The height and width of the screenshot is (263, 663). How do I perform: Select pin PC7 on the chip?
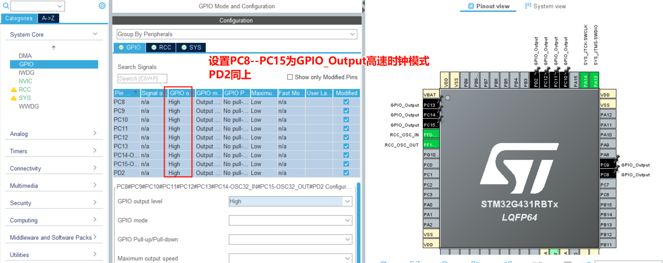click(x=608, y=185)
